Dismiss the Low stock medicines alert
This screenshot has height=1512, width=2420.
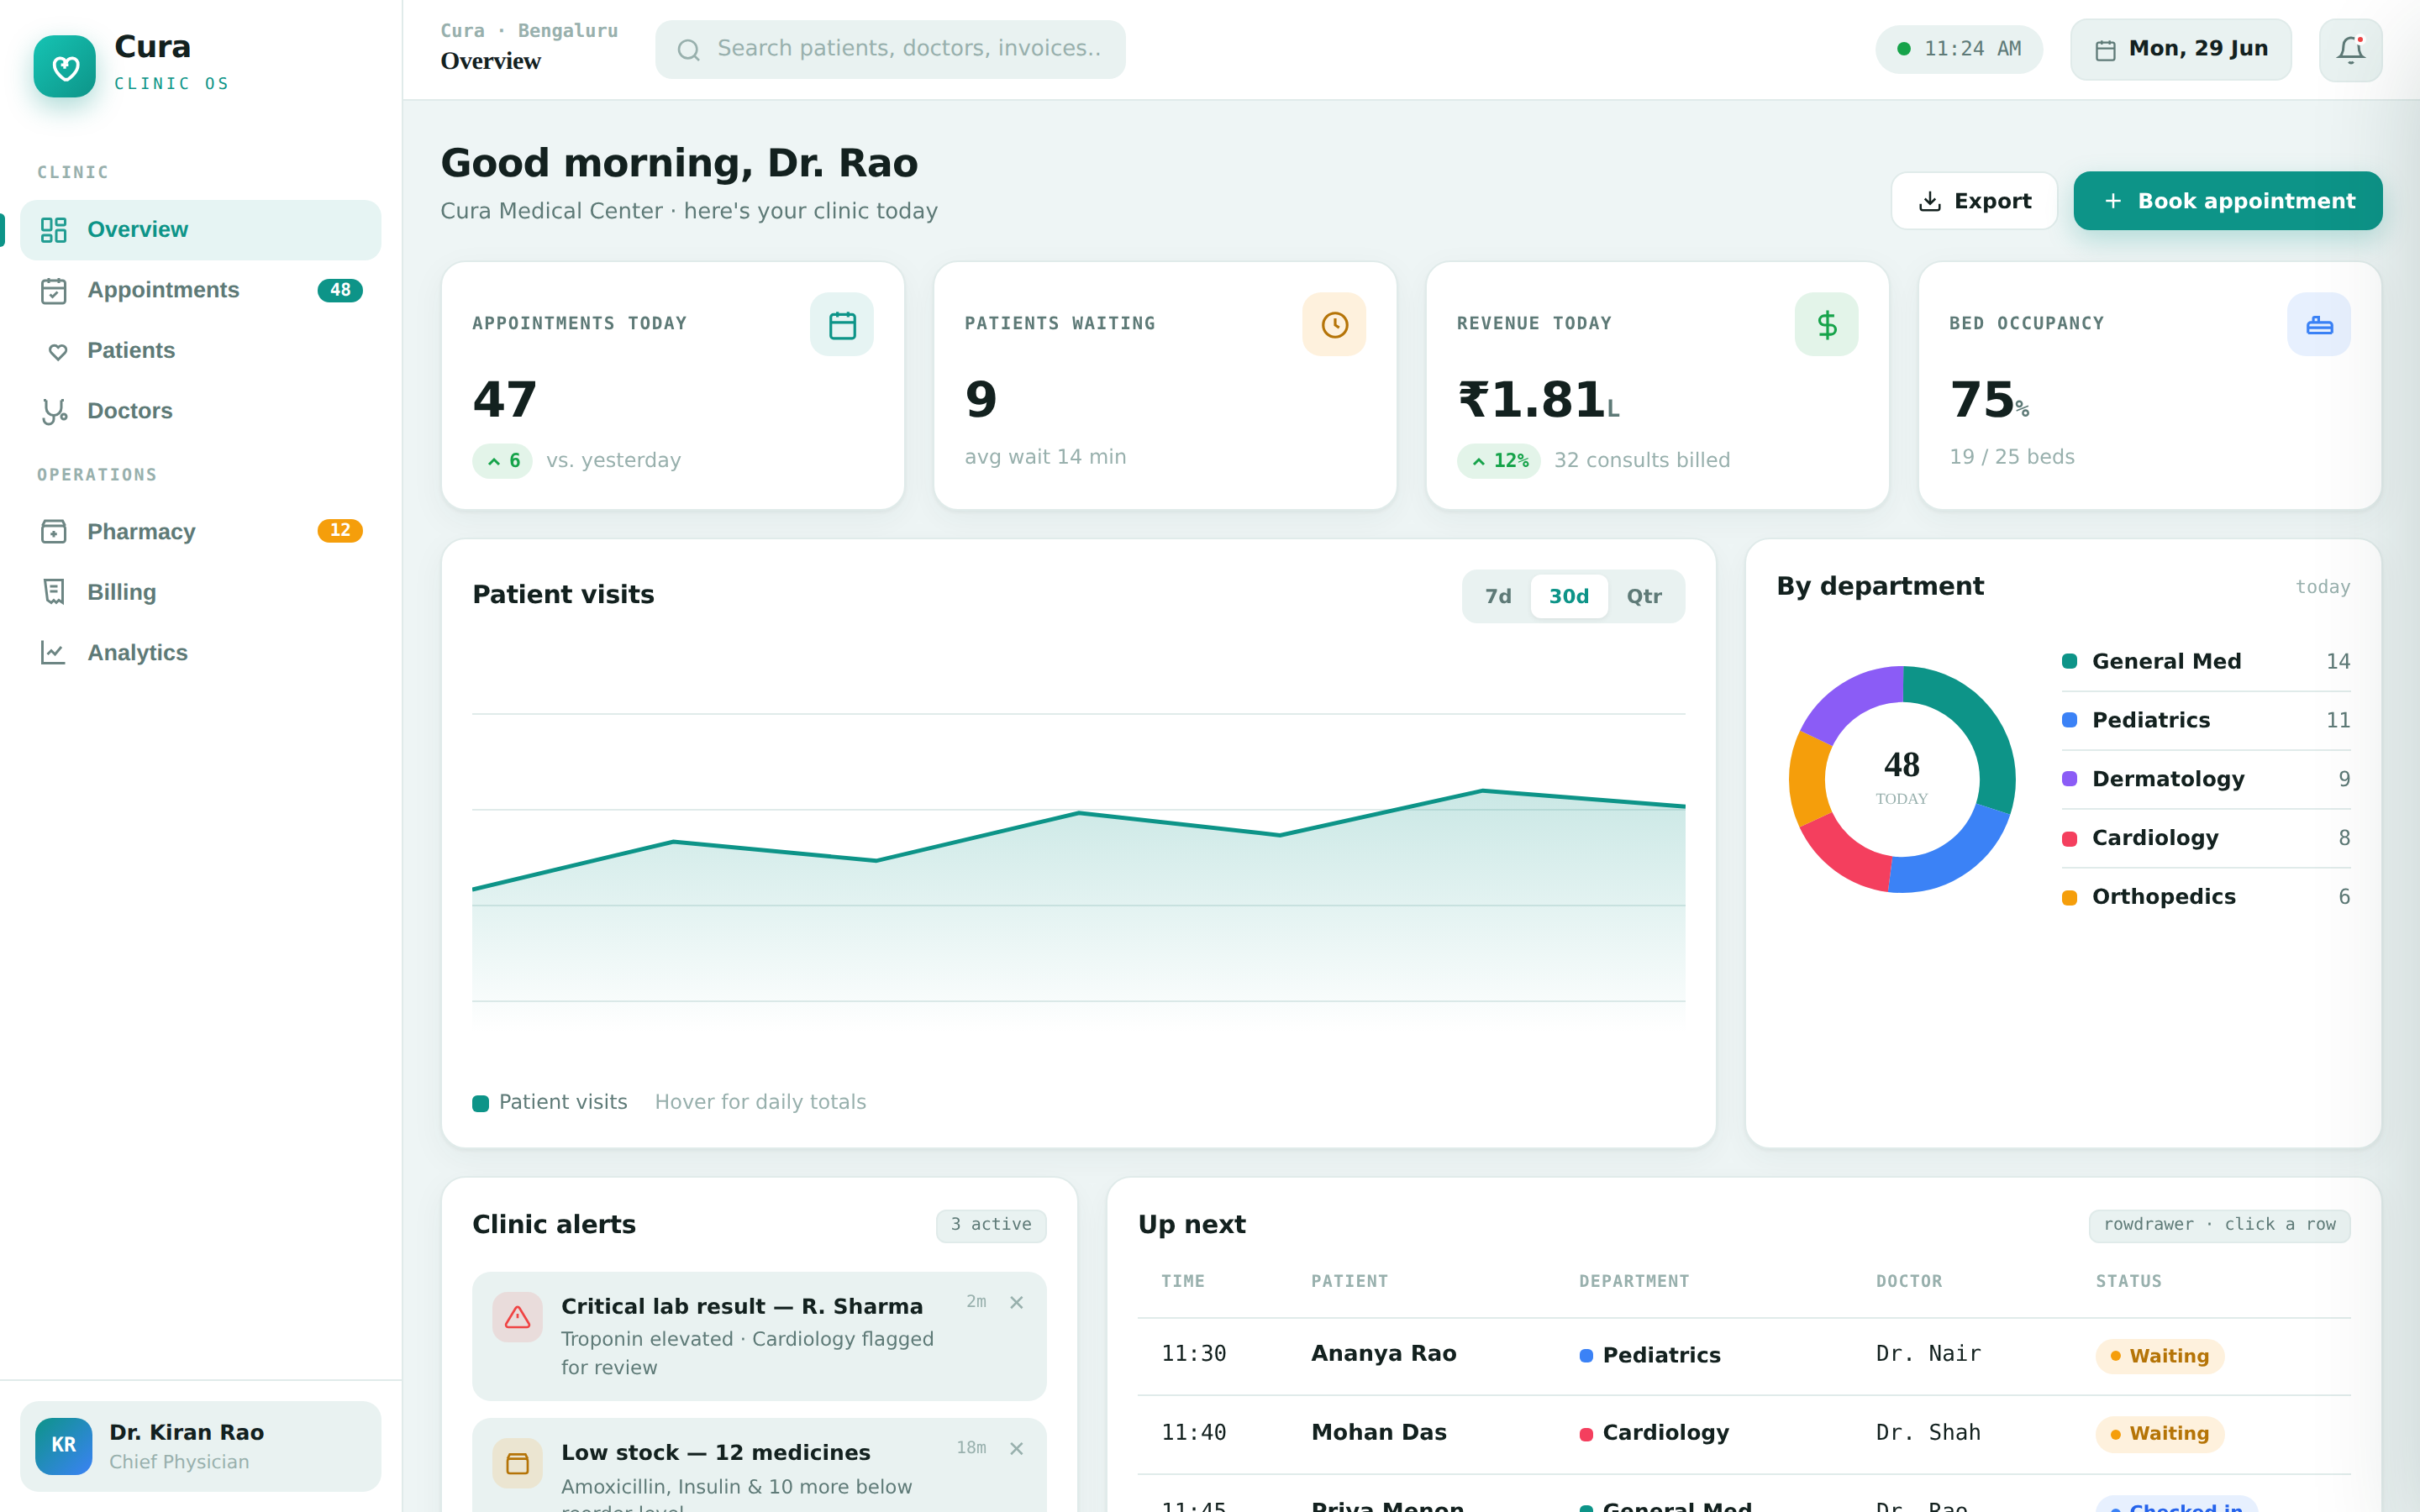(1016, 1448)
